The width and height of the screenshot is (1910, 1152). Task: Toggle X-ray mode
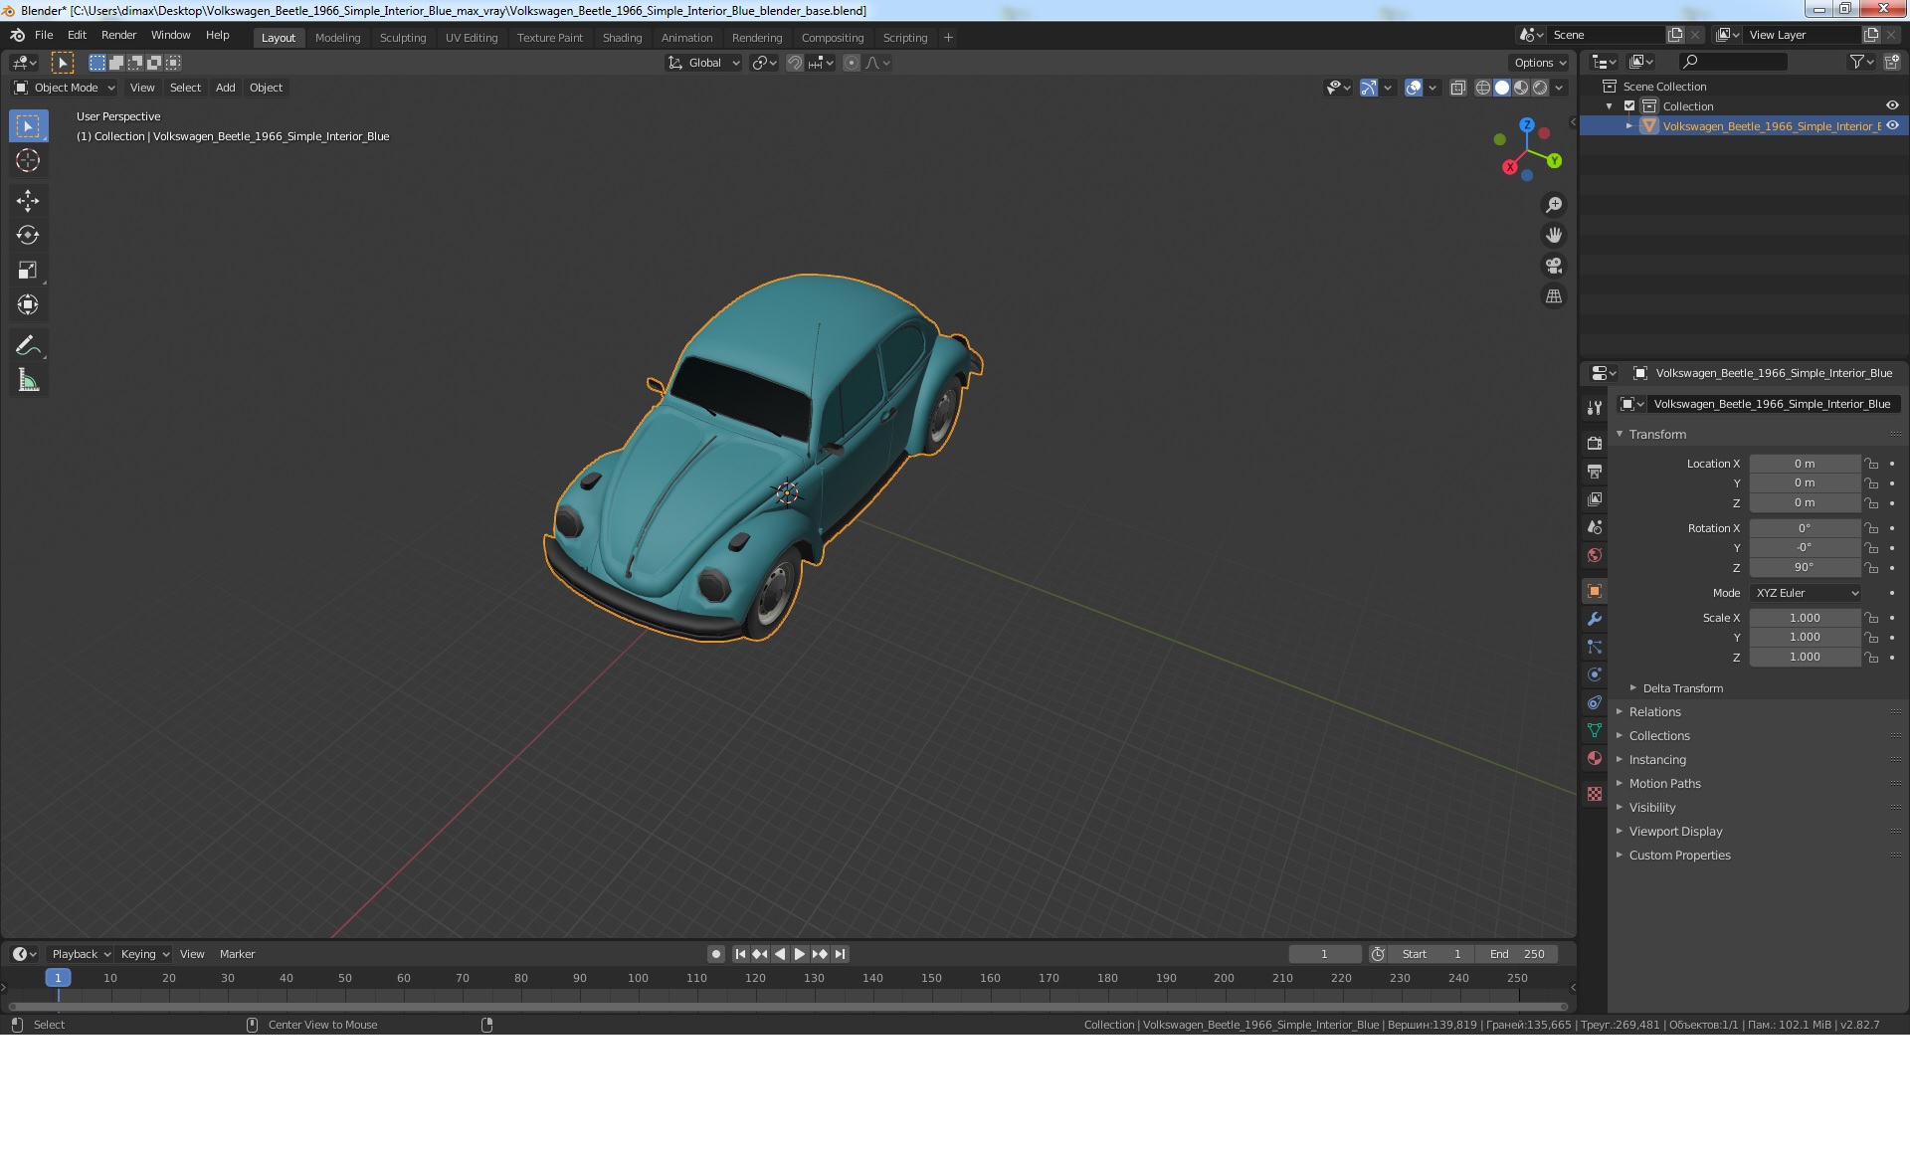1458,88
